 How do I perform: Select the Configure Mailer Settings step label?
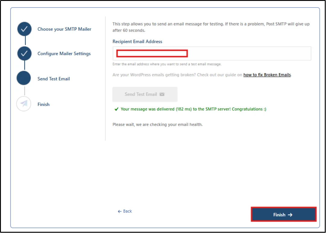(x=64, y=54)
